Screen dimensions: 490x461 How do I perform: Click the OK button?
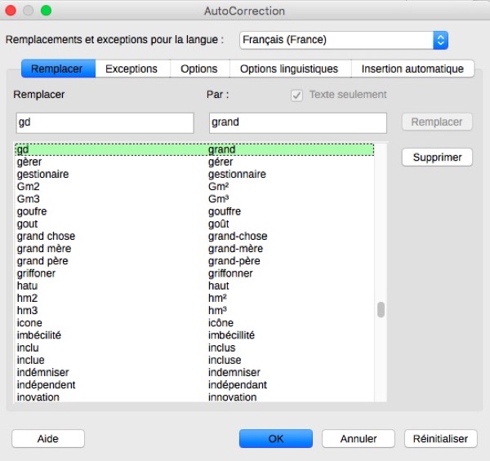pyautogui.click(x=276, y=438)
